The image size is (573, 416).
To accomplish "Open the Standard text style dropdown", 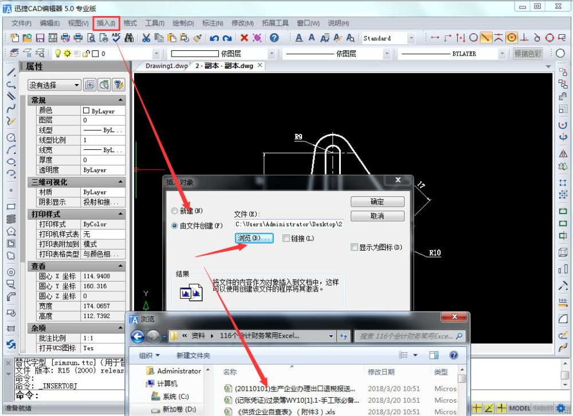I will (x=411, y=38).
